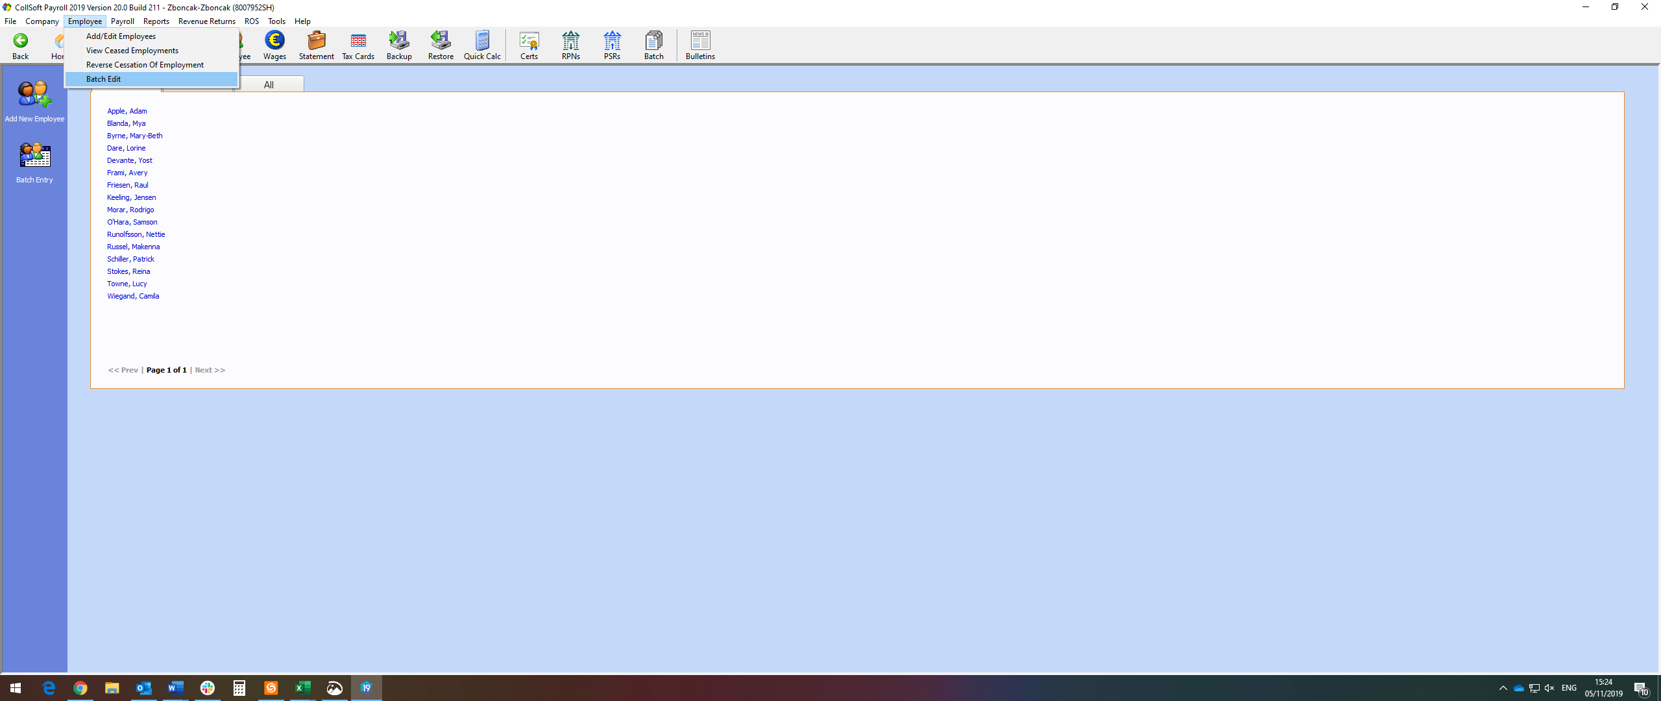
Task: Switch to the All tab
Action: (x=269, y=85)
